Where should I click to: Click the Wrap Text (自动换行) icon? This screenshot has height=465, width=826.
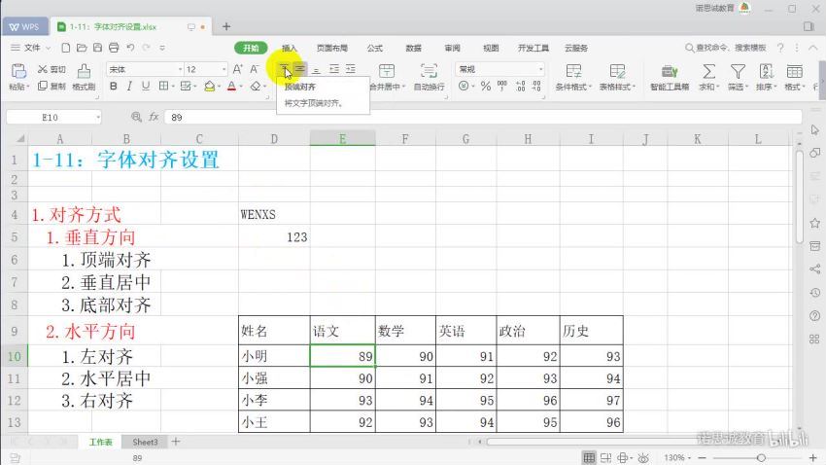click(429, 71)
